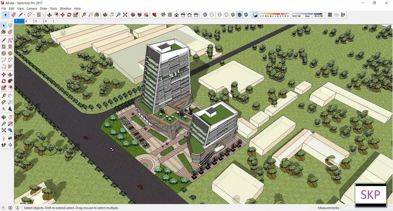This screenshot has width=393, height=211.
Task: Select the Walk tool footprints icon
Action: (4, 144)
